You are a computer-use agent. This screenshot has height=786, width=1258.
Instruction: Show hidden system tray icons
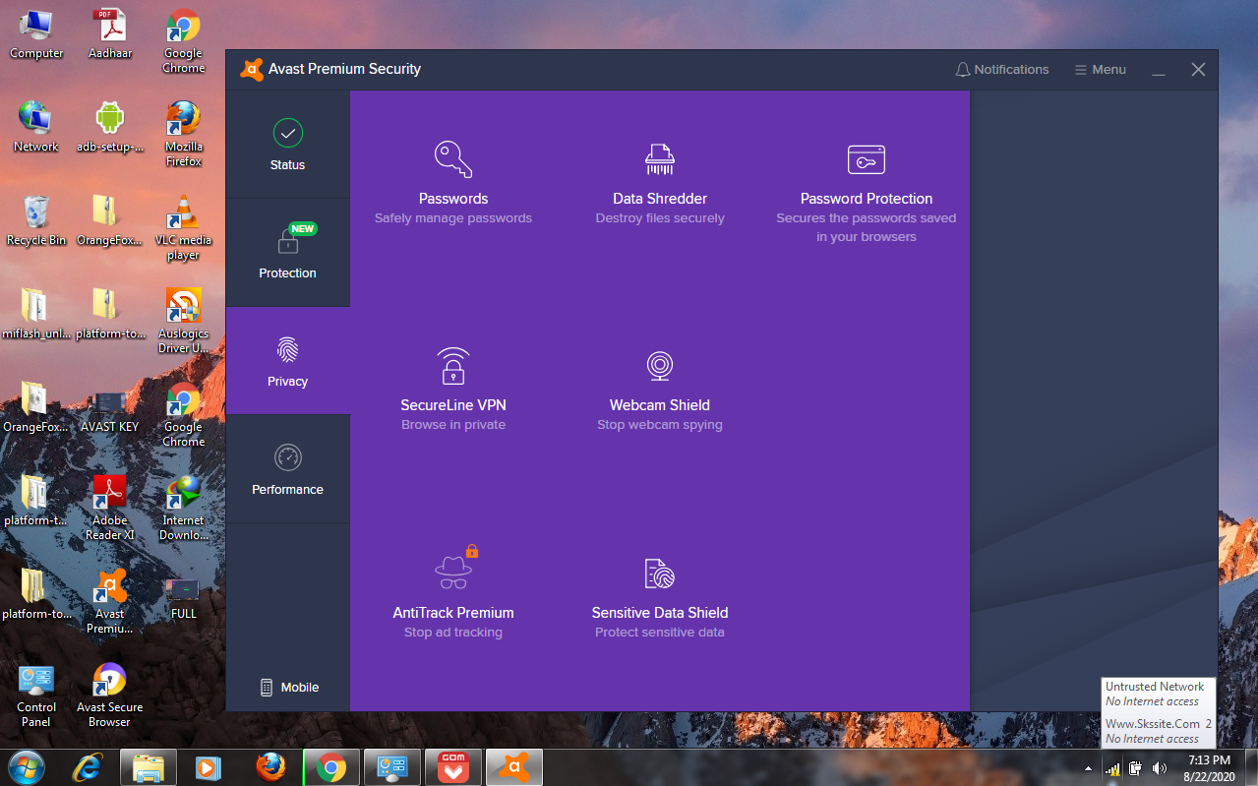pos(1088,768)
